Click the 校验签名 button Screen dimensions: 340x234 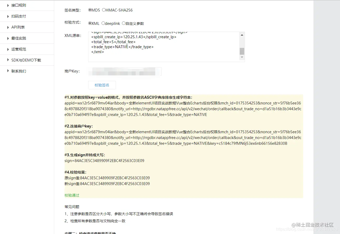[102, 85]
